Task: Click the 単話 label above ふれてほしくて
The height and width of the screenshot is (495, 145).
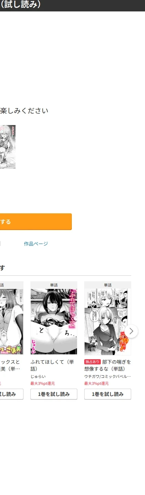Action: click(x=54, y=285)
